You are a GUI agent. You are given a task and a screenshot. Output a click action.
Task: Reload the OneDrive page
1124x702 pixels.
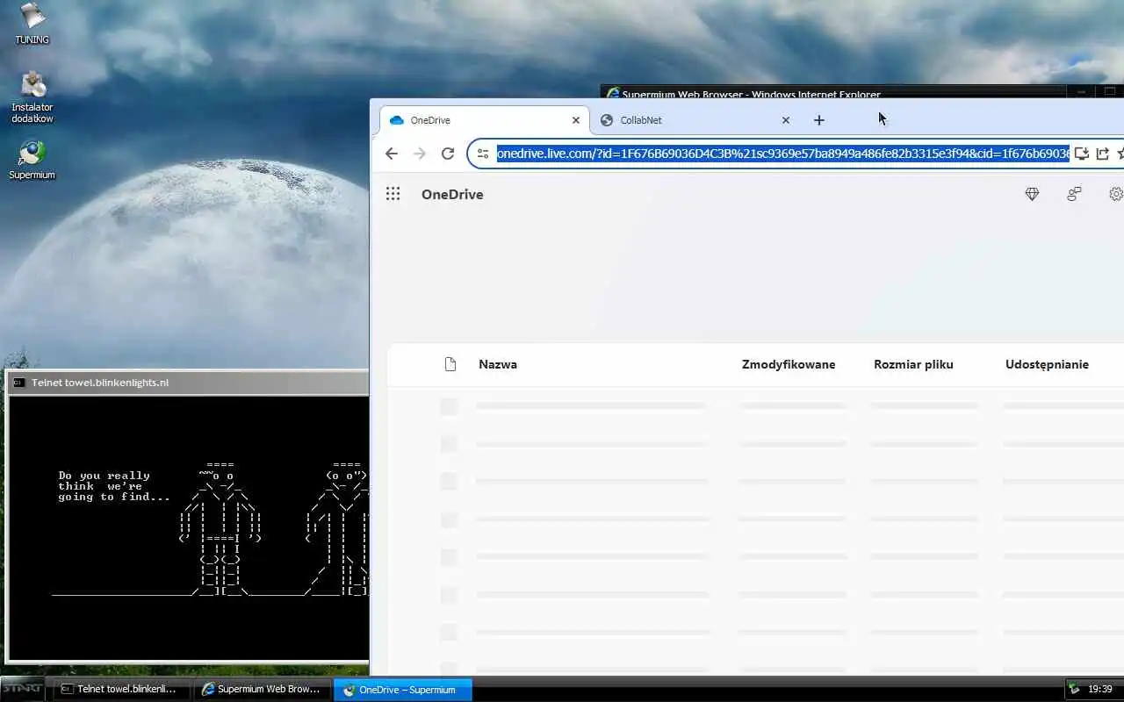point(448,154)
